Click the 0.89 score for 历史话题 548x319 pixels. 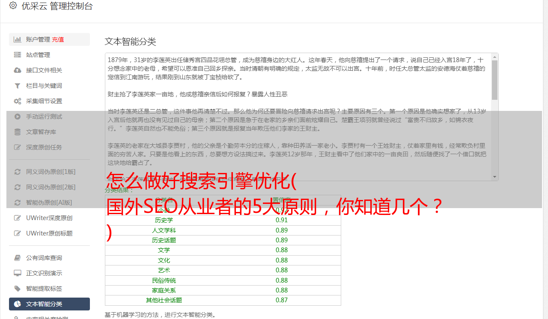[282, 240]
